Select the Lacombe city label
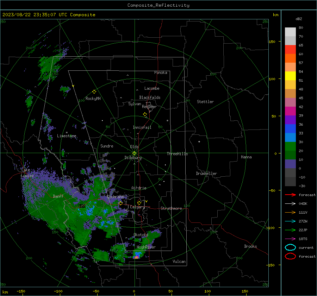The width and height of the screenshot is (317, 296). (152, 88)
